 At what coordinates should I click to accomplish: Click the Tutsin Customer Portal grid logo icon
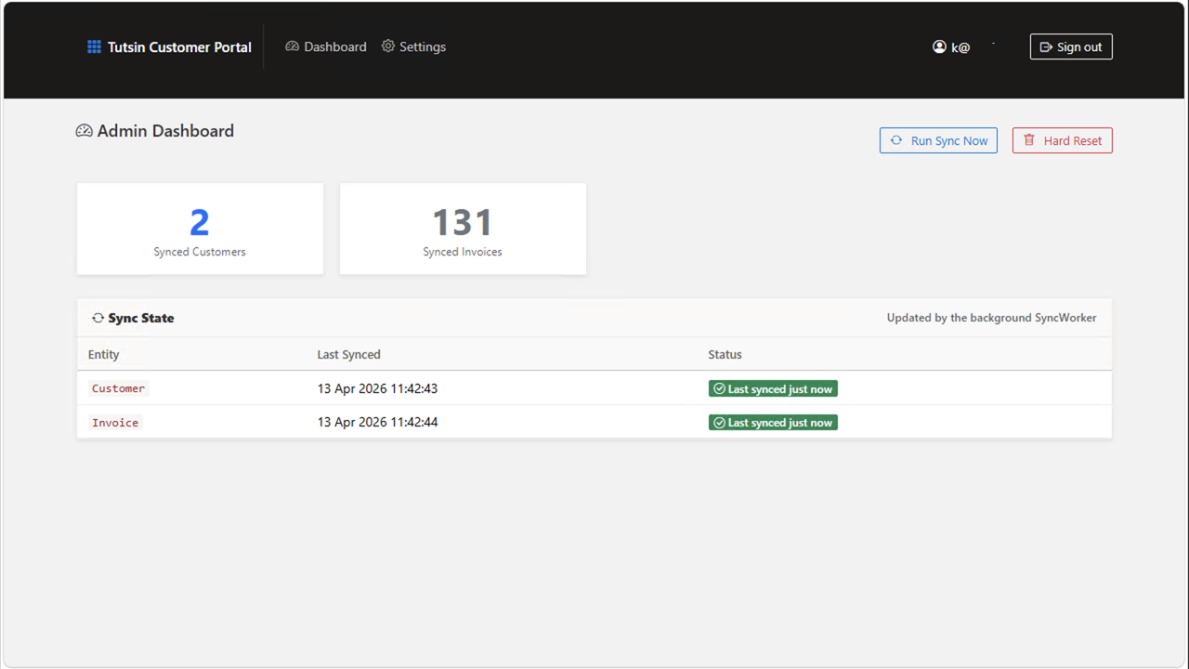point(93,46)
